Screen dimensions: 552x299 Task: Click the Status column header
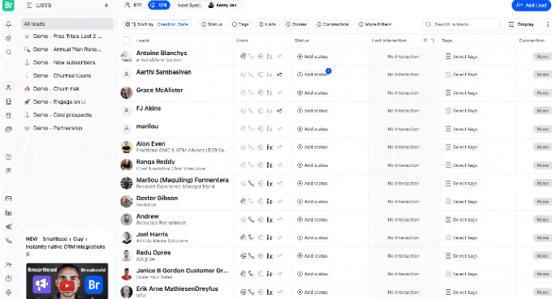[302, 41]
